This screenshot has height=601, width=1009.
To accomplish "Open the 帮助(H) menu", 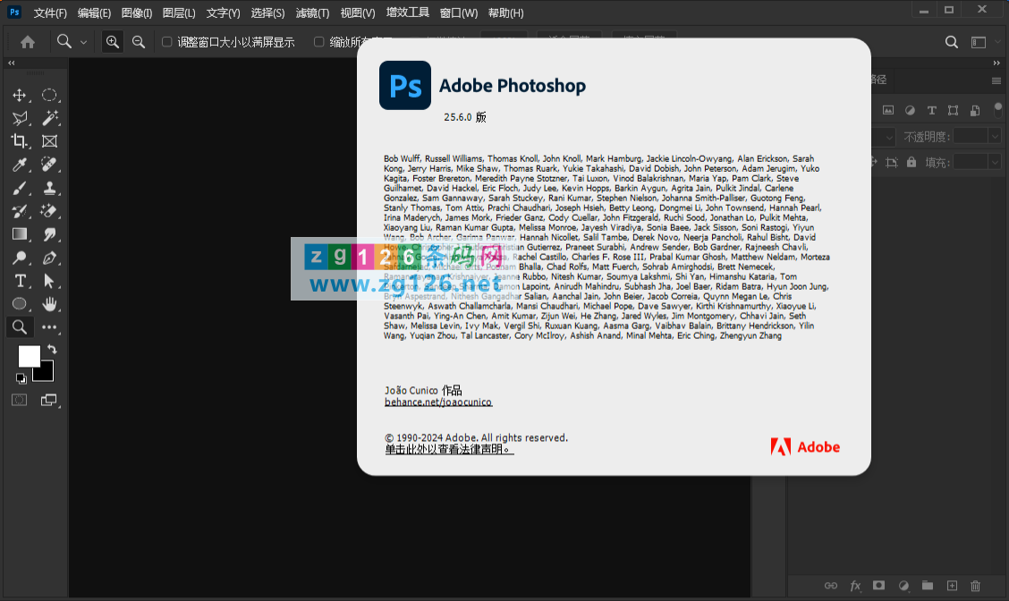I will tap(505, 13).
